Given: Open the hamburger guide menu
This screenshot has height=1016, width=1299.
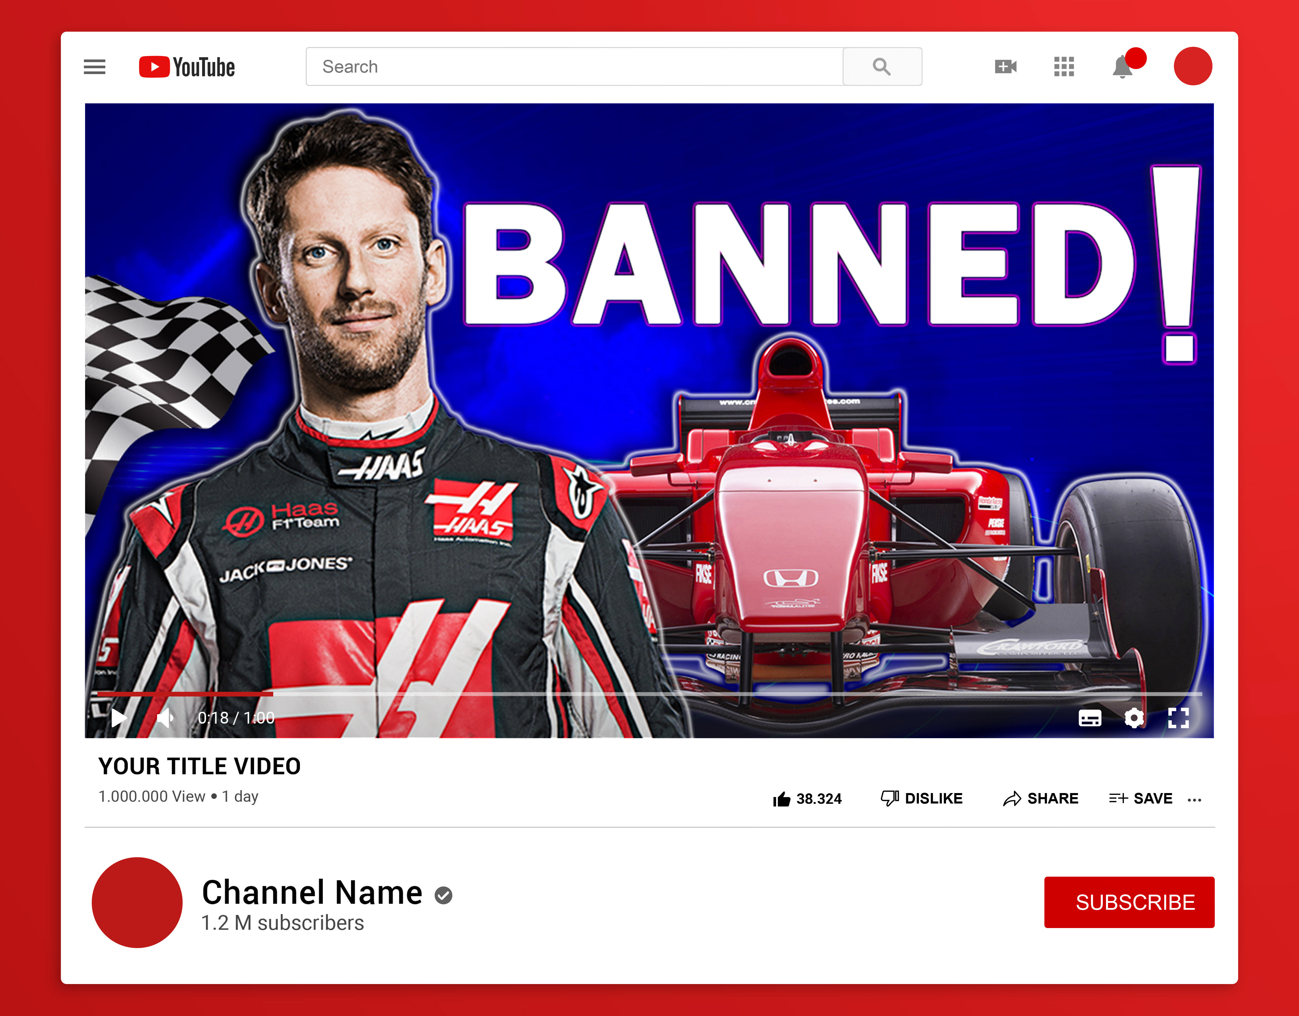Looking at the screenshot, I should pyautogui.click(x=94, y=67).
